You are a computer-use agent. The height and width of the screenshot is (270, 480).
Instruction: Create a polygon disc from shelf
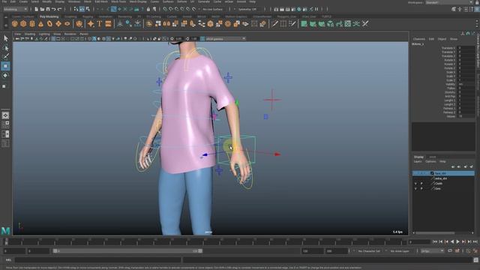67,23
